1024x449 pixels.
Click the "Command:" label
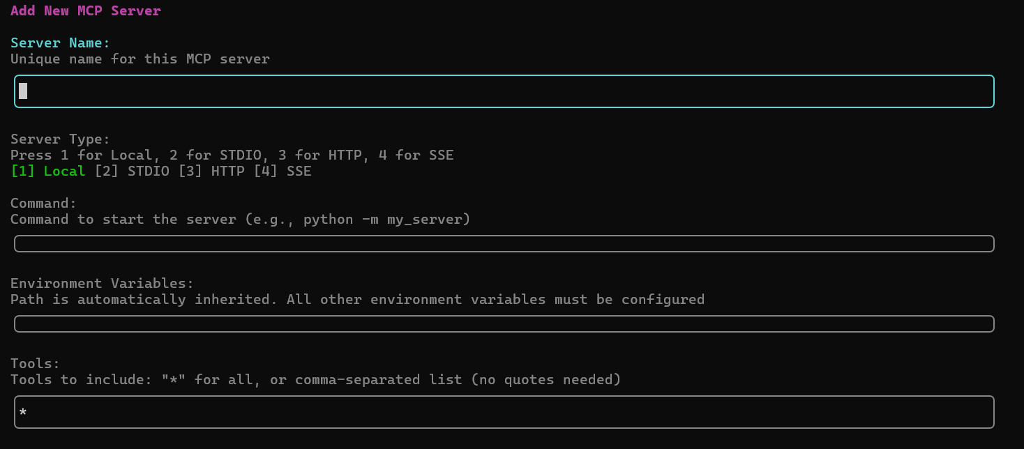[44, 204]
